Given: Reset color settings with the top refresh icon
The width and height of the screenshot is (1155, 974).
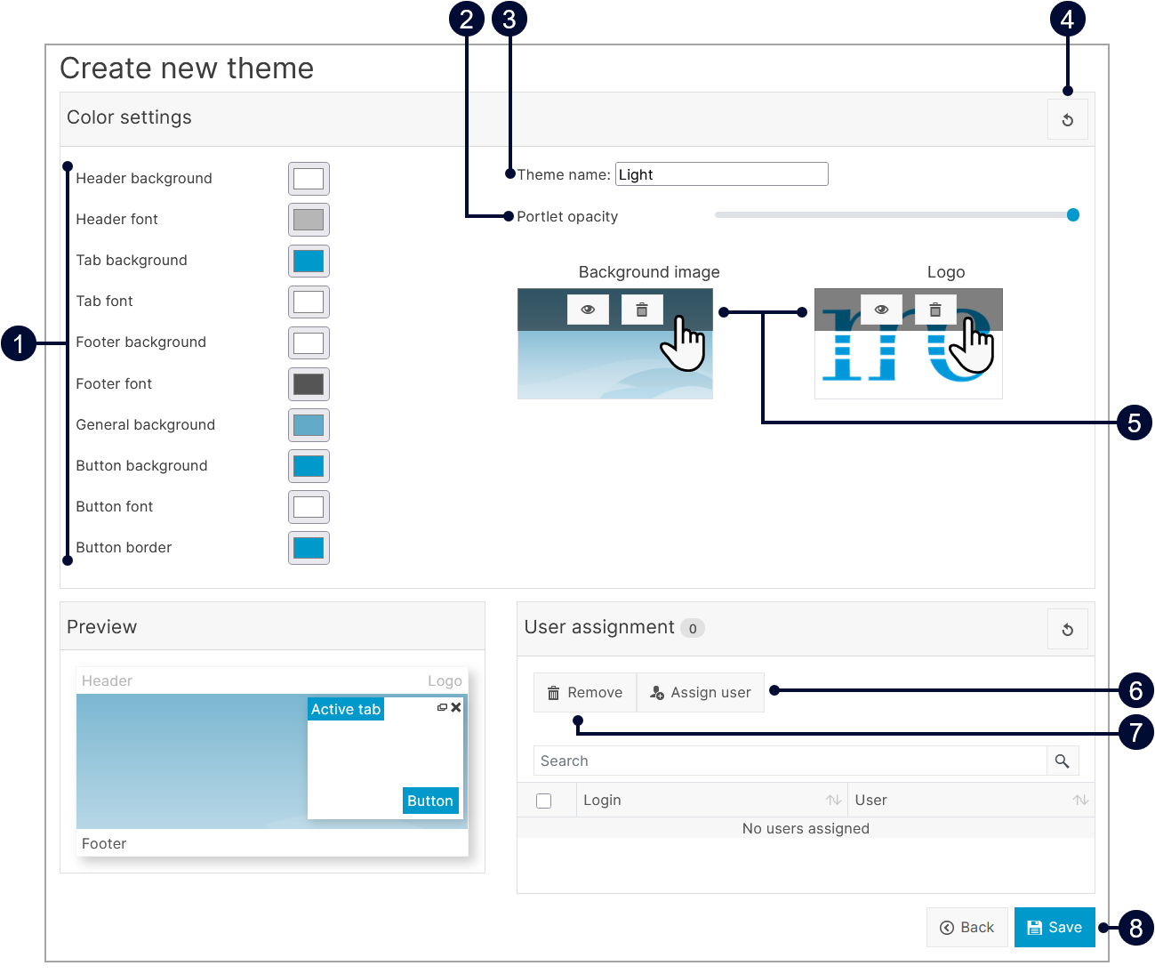Looking at the screenshot, I should (1067, 120).
